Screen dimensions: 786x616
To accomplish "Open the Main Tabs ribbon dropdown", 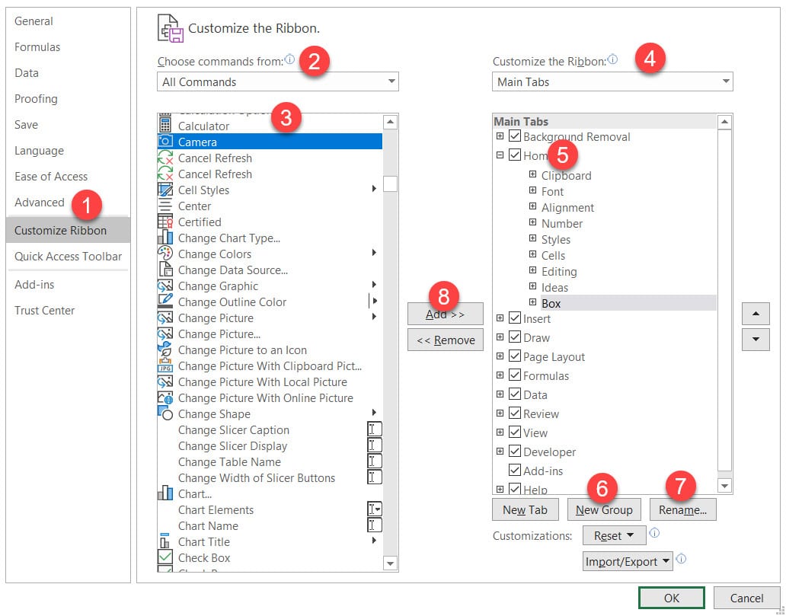I will tap(612, 81).
